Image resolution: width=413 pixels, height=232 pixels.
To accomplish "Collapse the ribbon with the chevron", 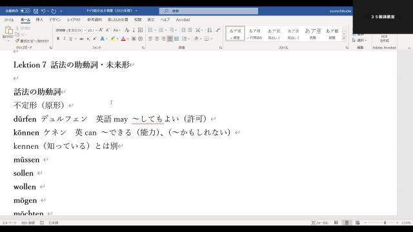I will pos(409,48).
